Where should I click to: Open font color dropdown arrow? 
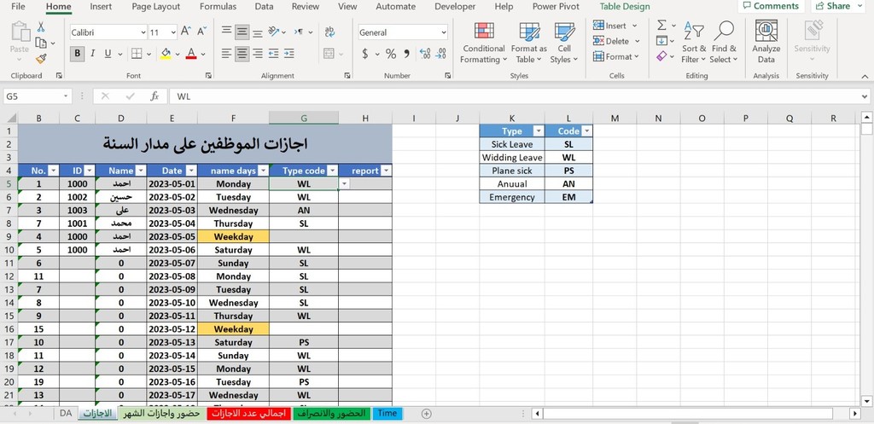click(203, 54)
